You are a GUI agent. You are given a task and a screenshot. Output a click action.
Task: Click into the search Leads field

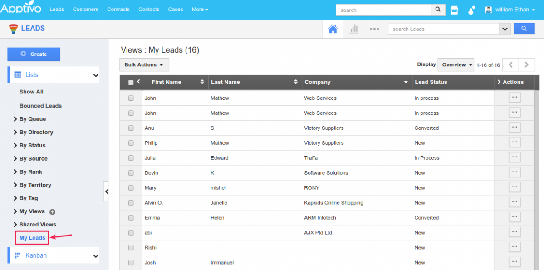(442, 29)
